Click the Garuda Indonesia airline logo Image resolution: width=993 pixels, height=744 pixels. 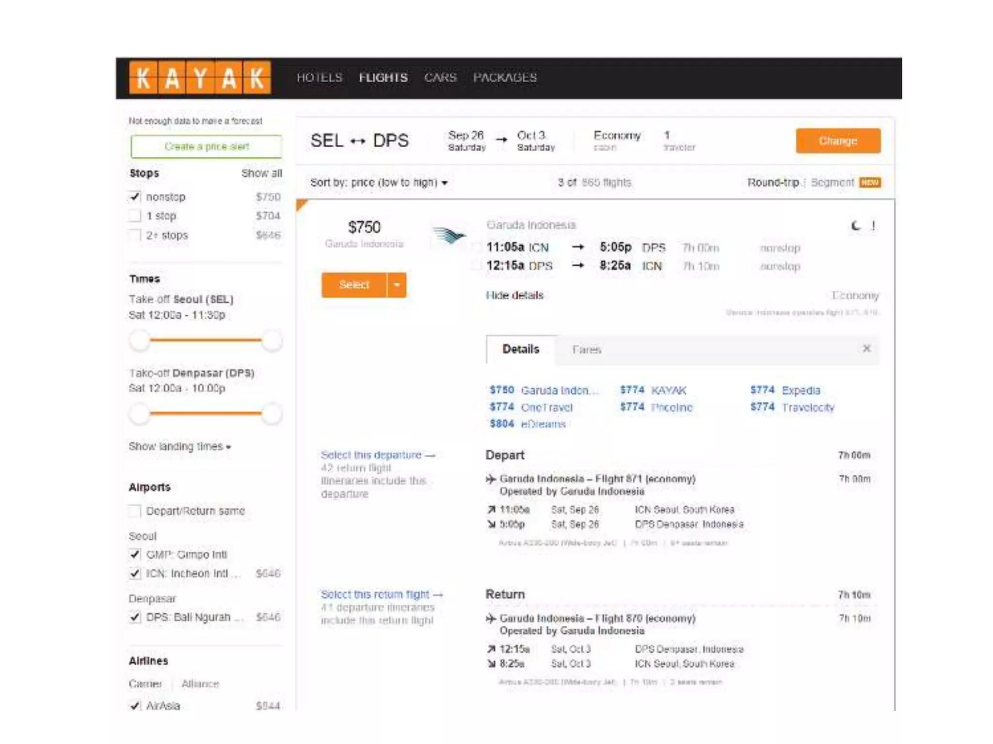(449, 236)
